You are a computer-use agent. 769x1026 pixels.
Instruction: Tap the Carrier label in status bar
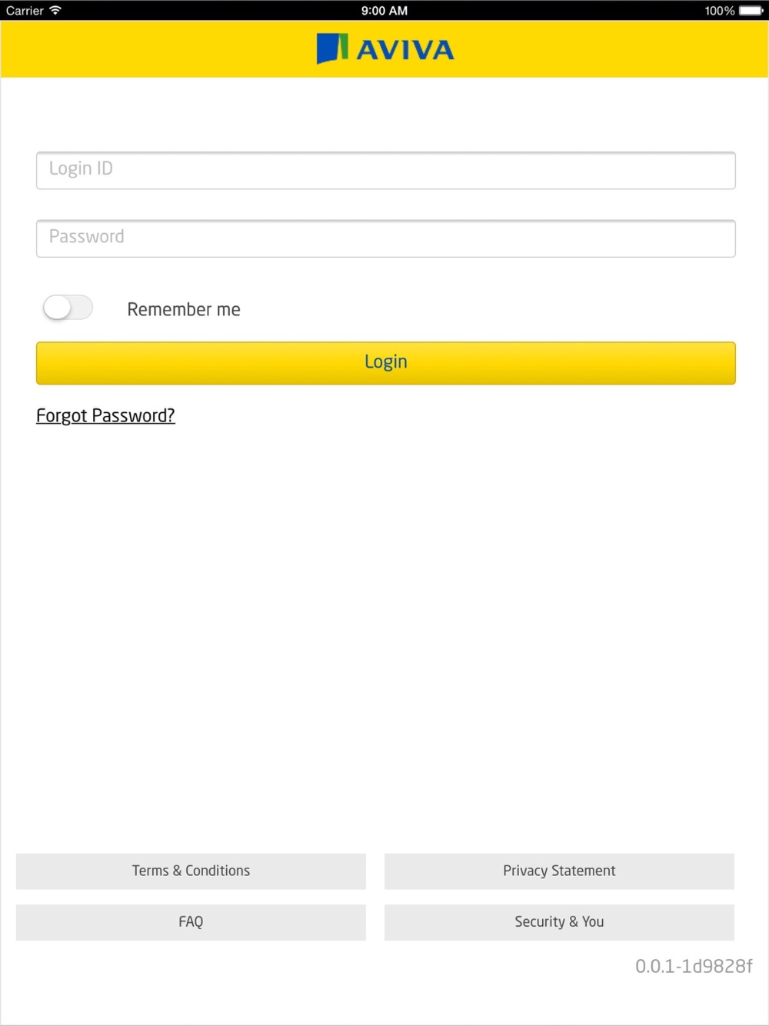(x=25, y=11)
